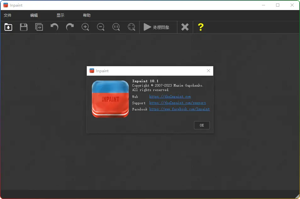Click the open image file icon

coord(8,27)
